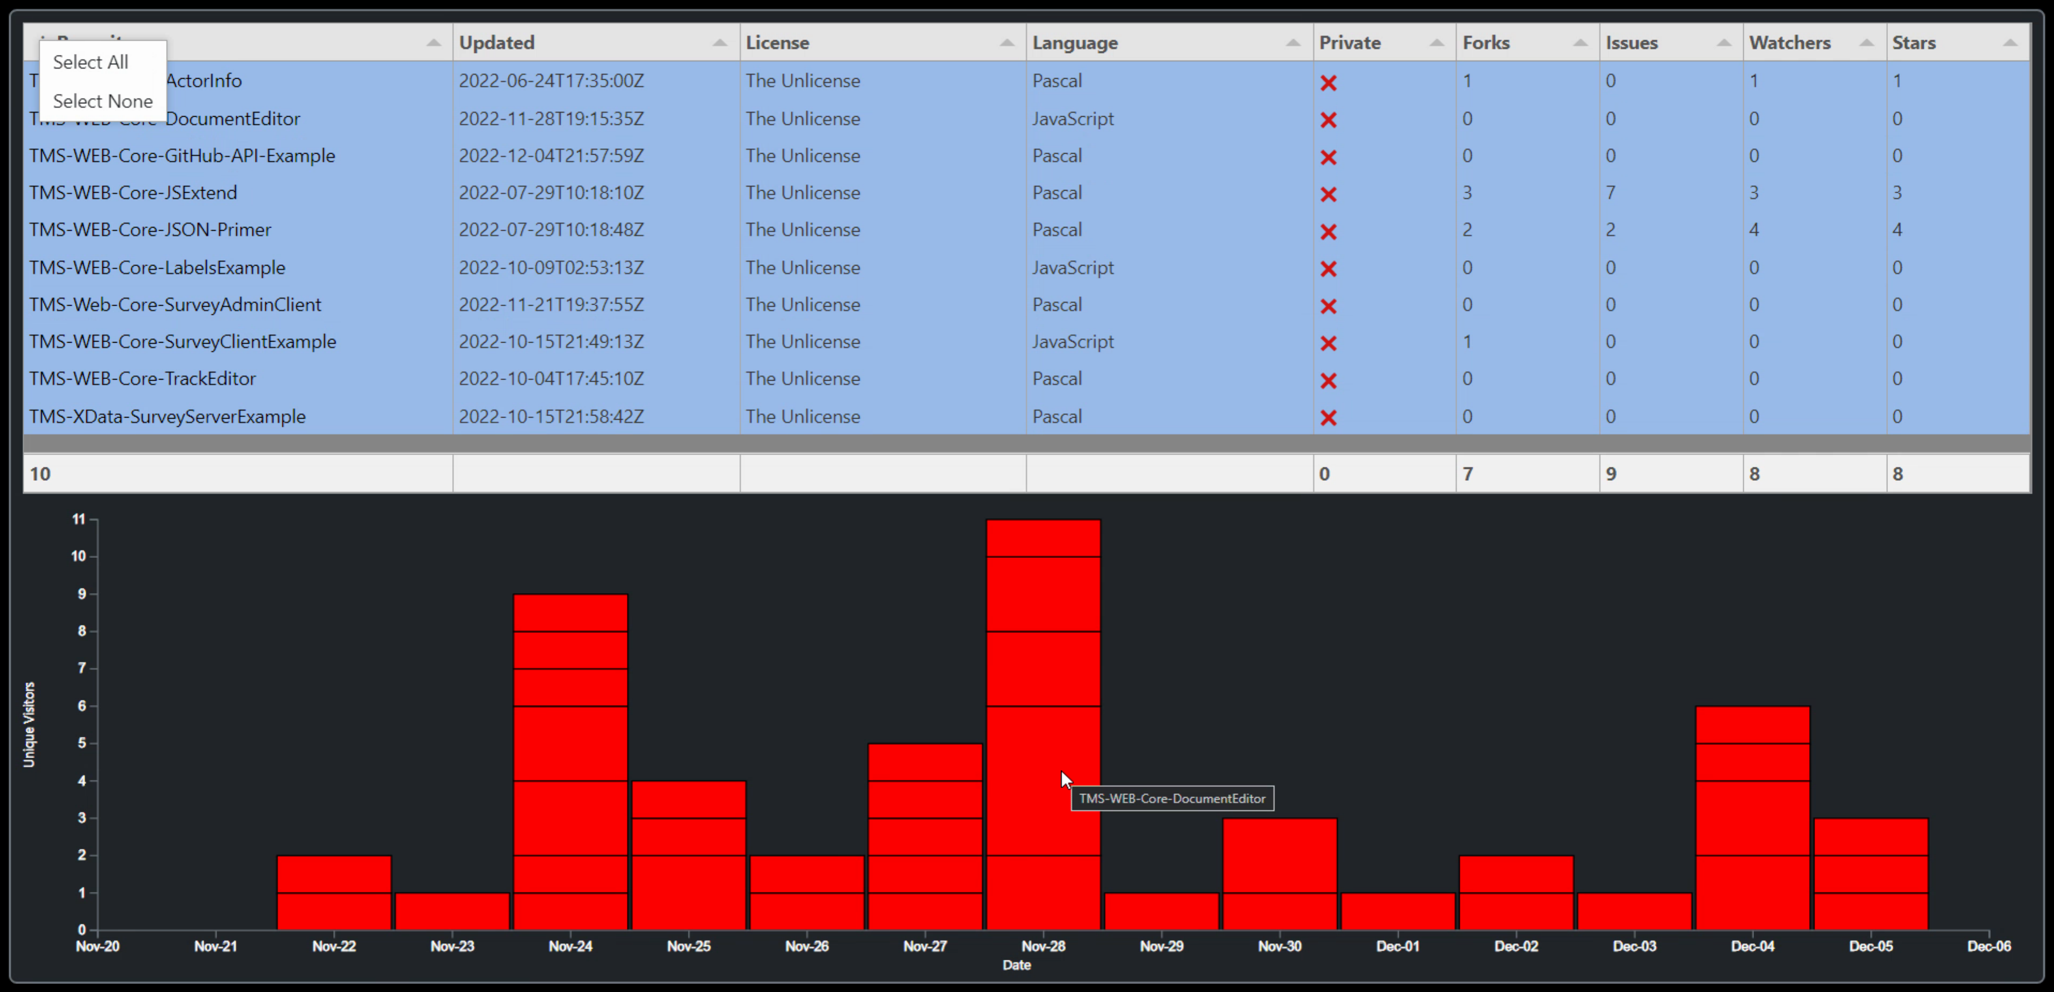
Task: Click the Watchers column sort icon
Action: tap(1863, 42)
